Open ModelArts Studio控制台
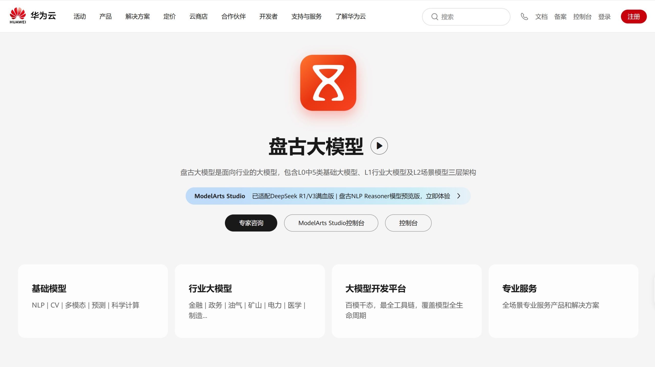 [331, 223]
